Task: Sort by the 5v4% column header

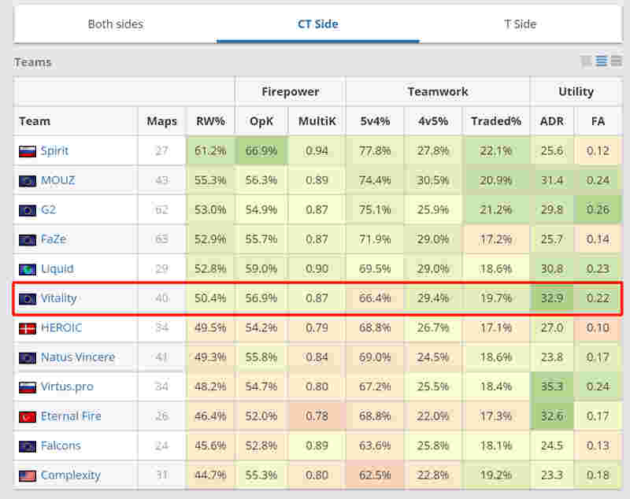Action: coord(375,121)
